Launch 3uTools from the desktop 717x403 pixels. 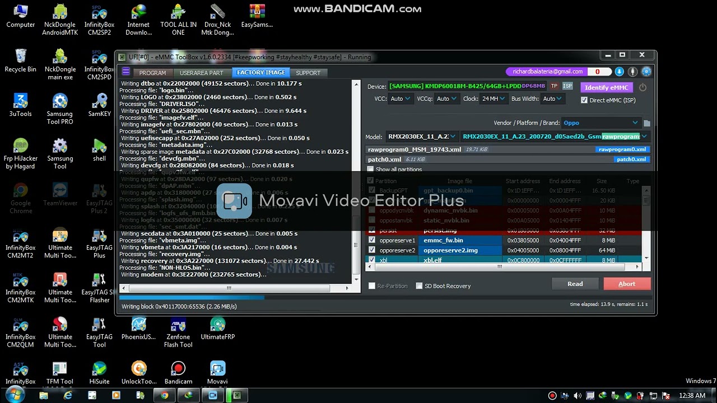[x=20, y=105]
